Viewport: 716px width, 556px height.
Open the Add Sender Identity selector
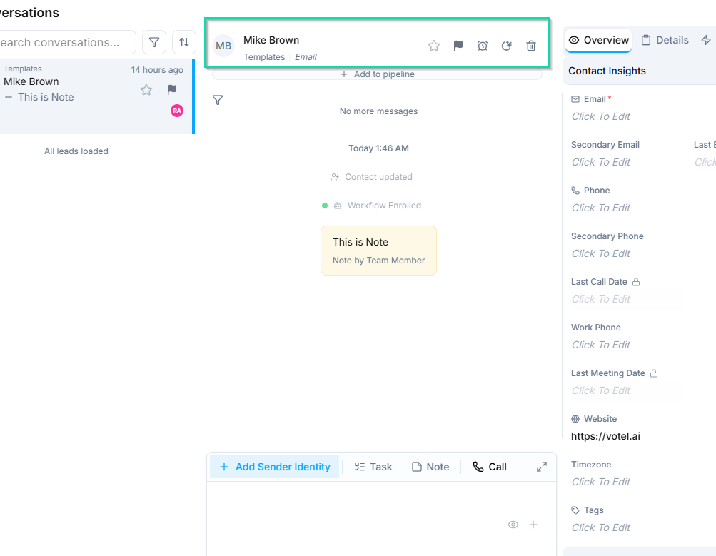click(275, 467)
